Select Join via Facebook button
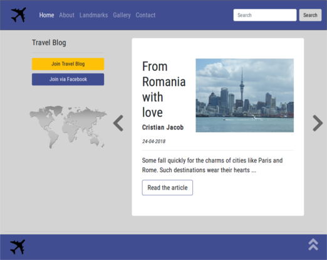This screenshot has height=260, width=327. click(68, 79)
